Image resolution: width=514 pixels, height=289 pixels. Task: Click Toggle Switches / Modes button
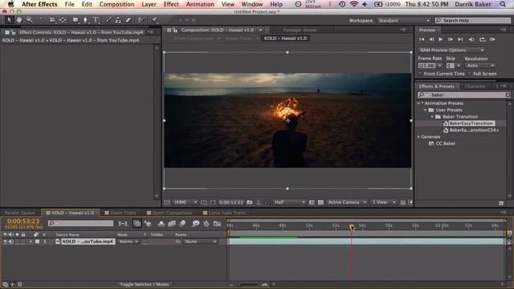pos(145,284)
